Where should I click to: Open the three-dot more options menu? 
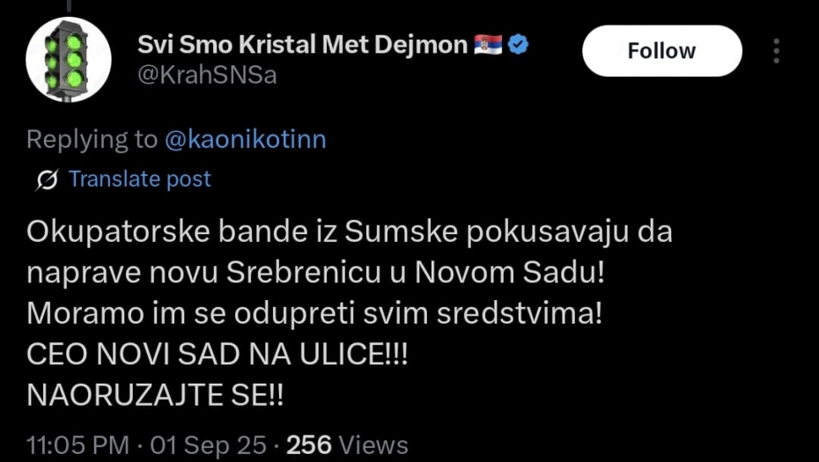coord(776,51)
